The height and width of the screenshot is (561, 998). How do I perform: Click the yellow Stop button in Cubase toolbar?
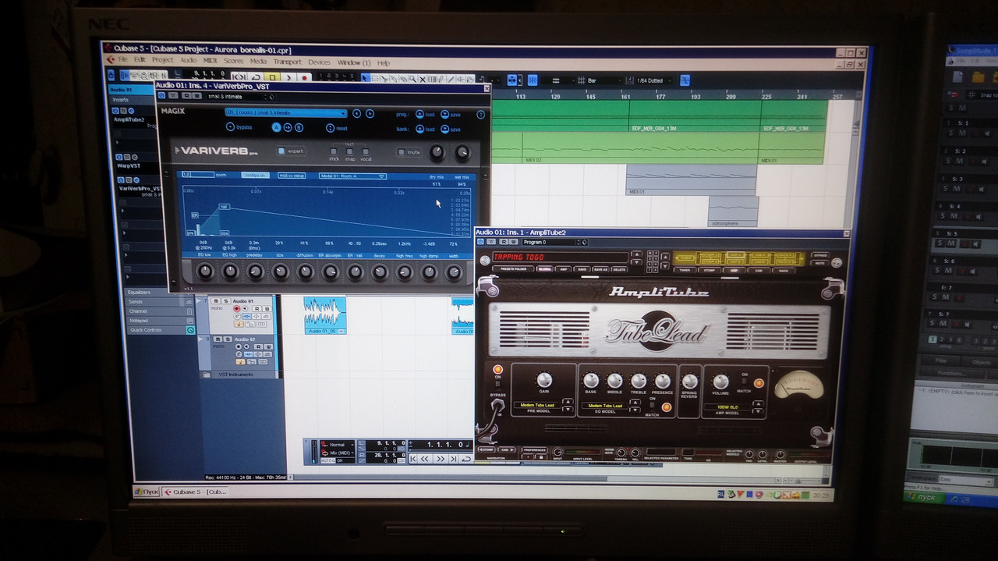pyautogui.click(x=273, y=78)
